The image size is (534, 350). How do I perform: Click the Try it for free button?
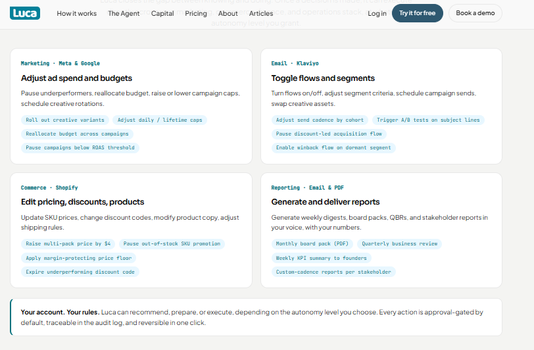(x=417, y=13)
